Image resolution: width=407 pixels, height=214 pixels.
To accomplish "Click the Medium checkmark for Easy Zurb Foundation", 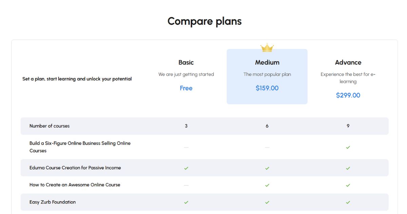I will (267, 202).
